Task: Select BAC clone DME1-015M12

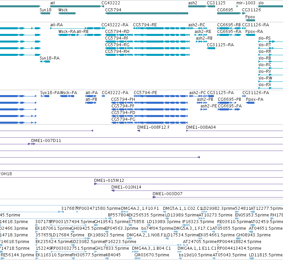Action: click(x=109, y=181)
